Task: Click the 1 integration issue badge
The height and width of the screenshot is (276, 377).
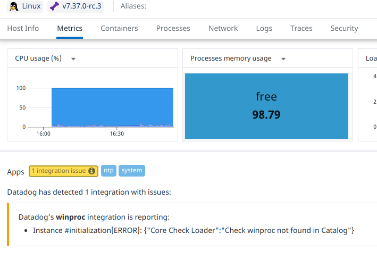Action: pyautogui.click(x=63, y=171)
